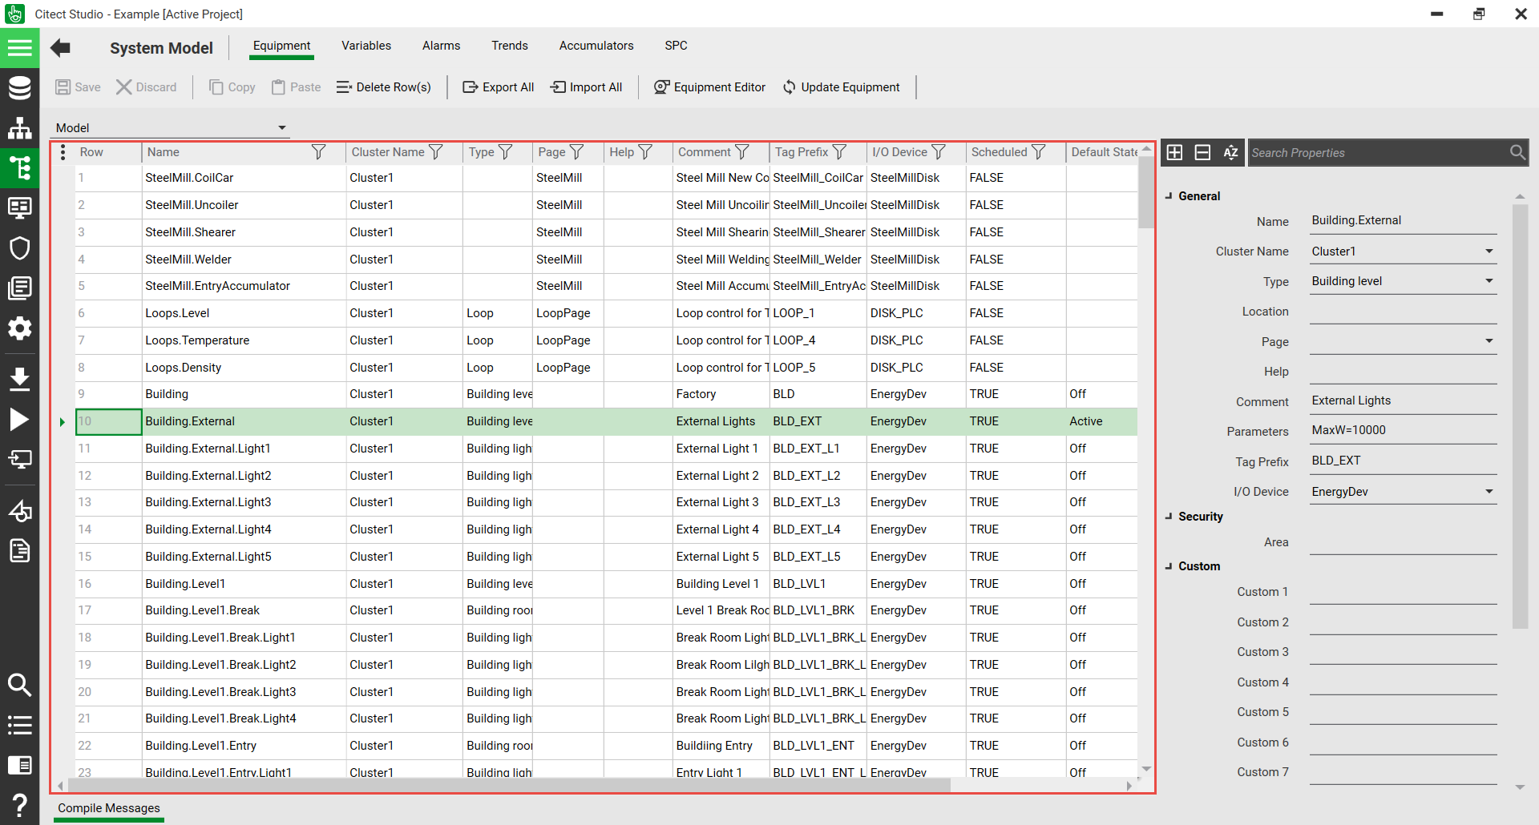Open the Model view dropdown
The image size is (1539, 825).
click(282, 128)
